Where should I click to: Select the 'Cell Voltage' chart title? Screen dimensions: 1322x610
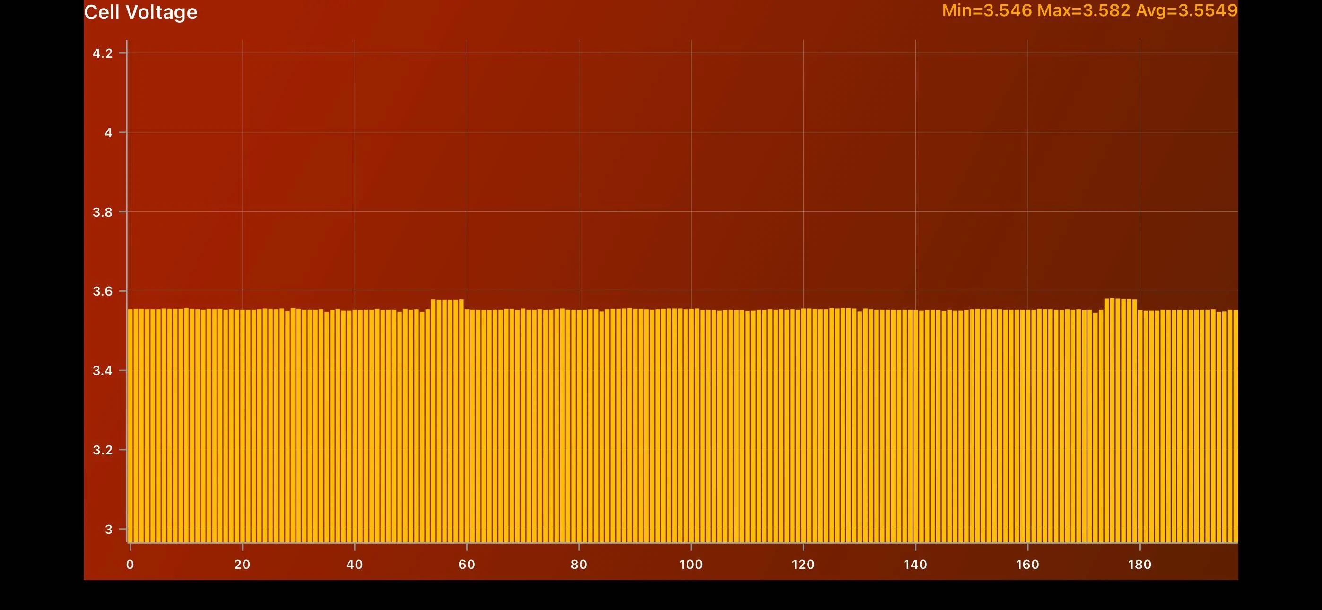tap(140, 12)
